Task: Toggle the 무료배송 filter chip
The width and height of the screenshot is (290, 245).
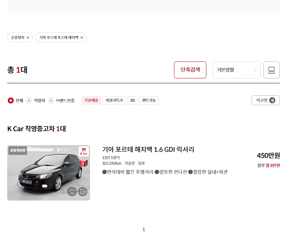Action: (x=91, y=101)
